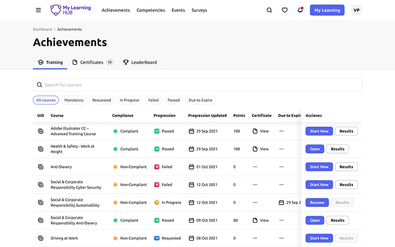Open Competencies in the top navigation

(x=151, y=10)
